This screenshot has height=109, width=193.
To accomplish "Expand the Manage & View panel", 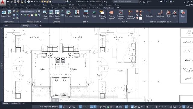I will click(34, 22).
